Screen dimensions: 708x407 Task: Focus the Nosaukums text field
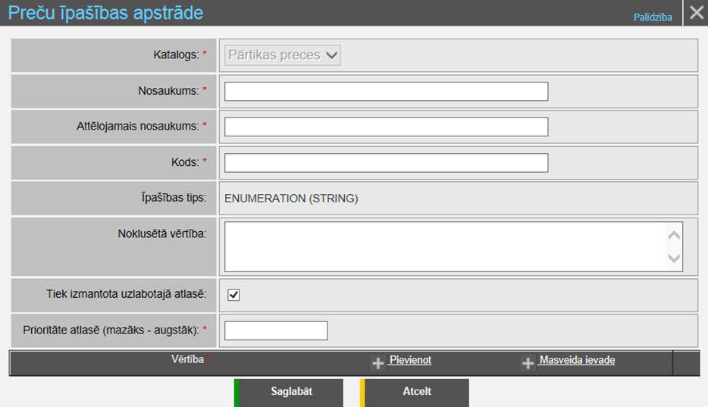click(386, 92)
